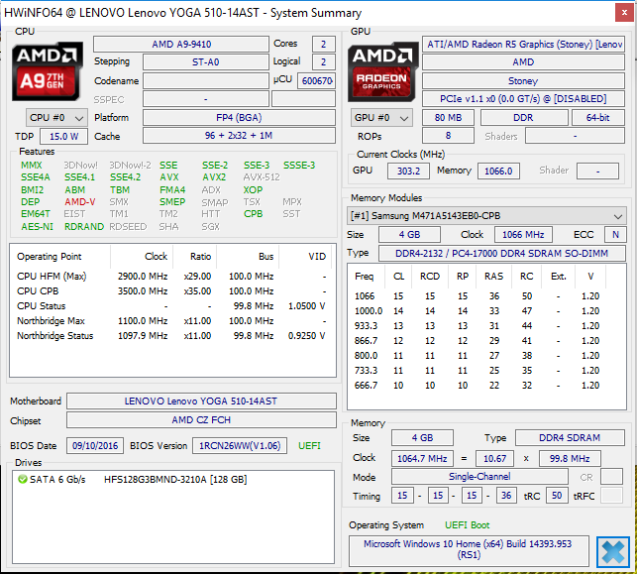Screen dimensions: 637x574
Task: Click the 1066 frequency timing row
Action: point(478,296)
